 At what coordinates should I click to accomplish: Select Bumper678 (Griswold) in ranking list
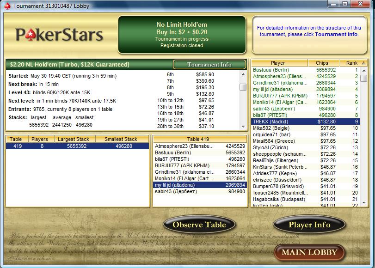point(305,186)
